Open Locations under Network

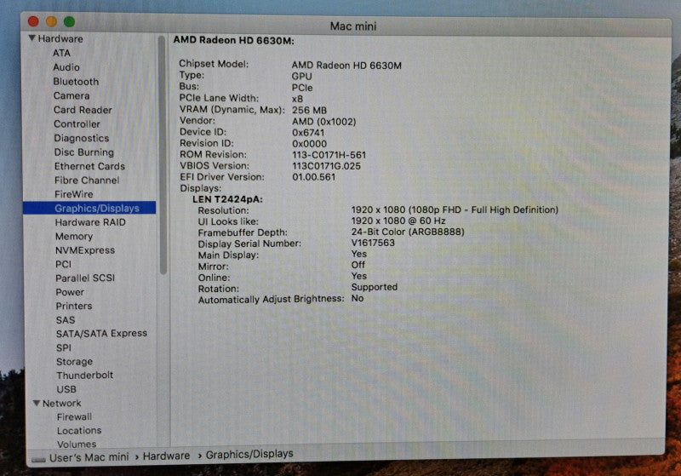tap(79, 431)
